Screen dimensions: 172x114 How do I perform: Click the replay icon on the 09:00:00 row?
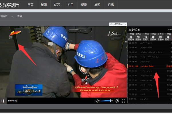point(171,62)
